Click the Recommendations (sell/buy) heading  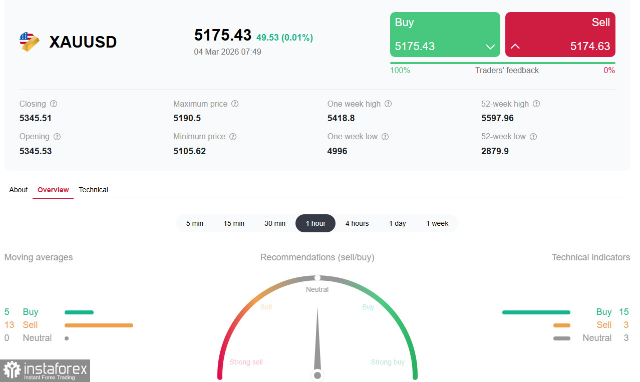click(317, 257)
